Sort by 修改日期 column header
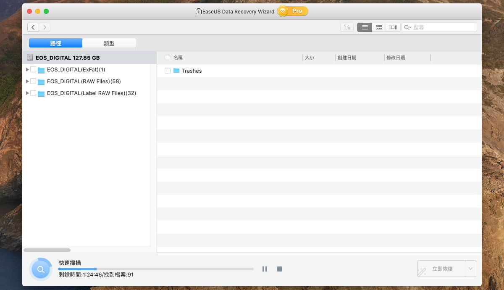 click(x=396, y=58)
